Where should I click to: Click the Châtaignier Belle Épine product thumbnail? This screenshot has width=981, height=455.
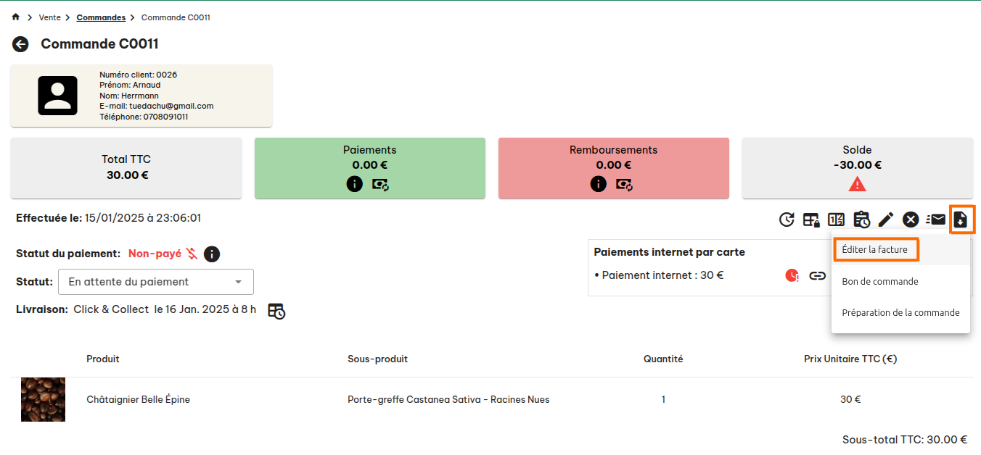44,399
